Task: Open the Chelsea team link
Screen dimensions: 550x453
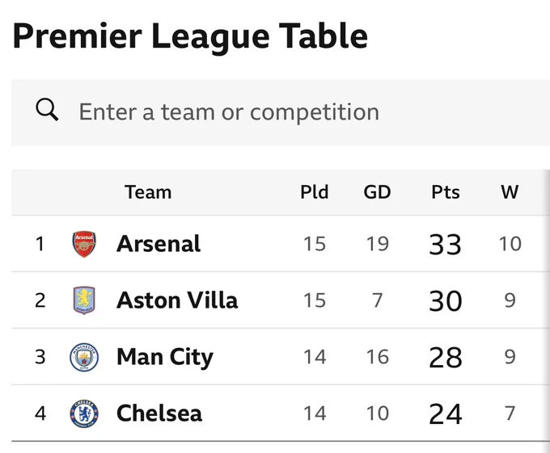Action: coord(159,413)
